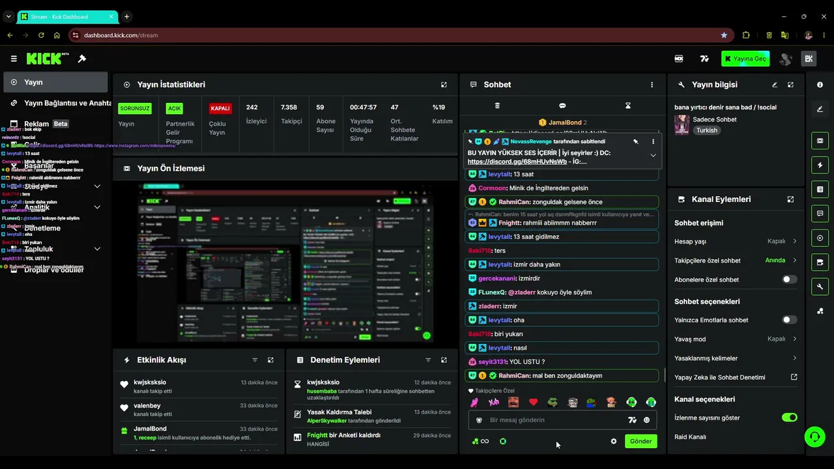Image resolution: width=834 pixels, height=469 pixels.
Task: Insert the red heart emote
Action: (533, 402)
